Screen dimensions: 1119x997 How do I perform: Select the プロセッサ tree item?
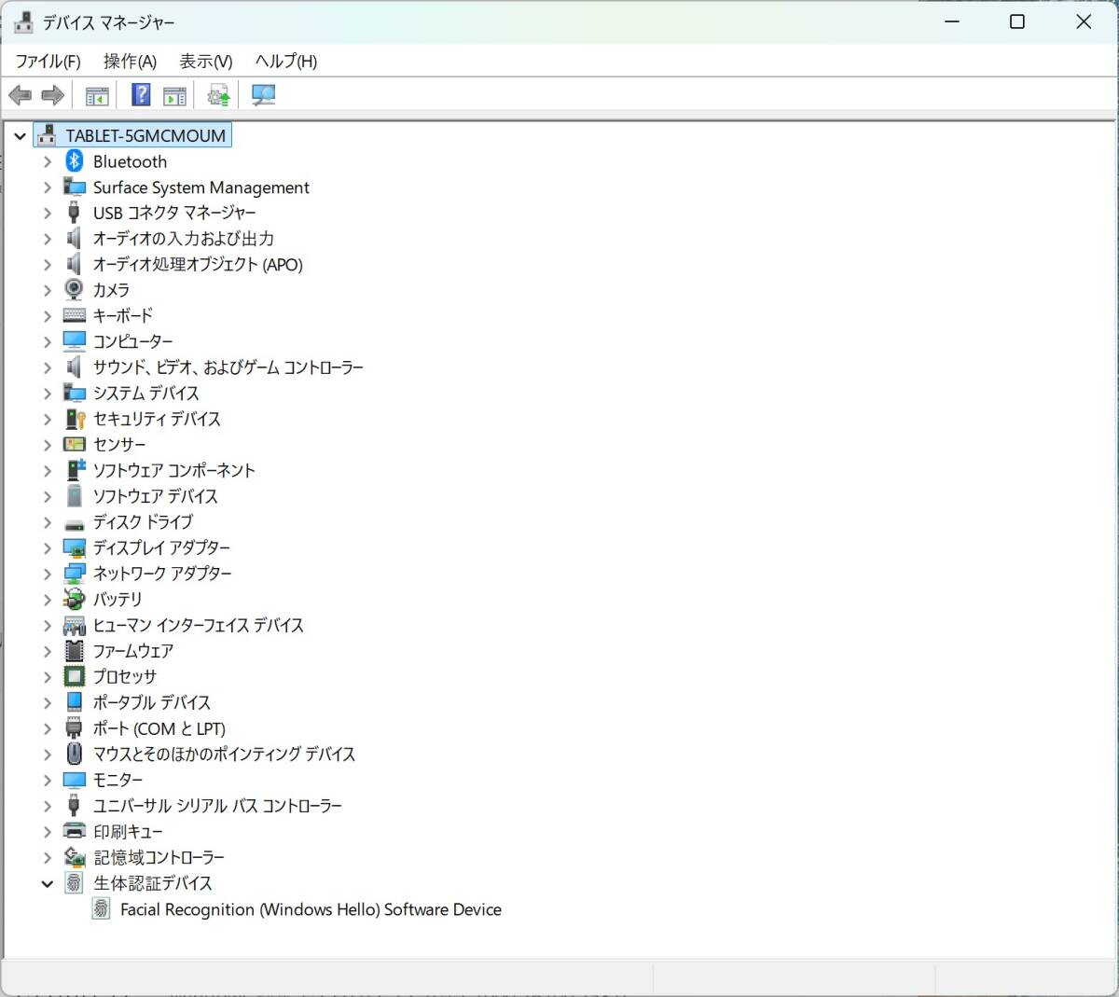coord(125,677)
